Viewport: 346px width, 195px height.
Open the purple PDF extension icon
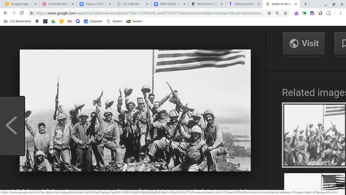(312, 13)
